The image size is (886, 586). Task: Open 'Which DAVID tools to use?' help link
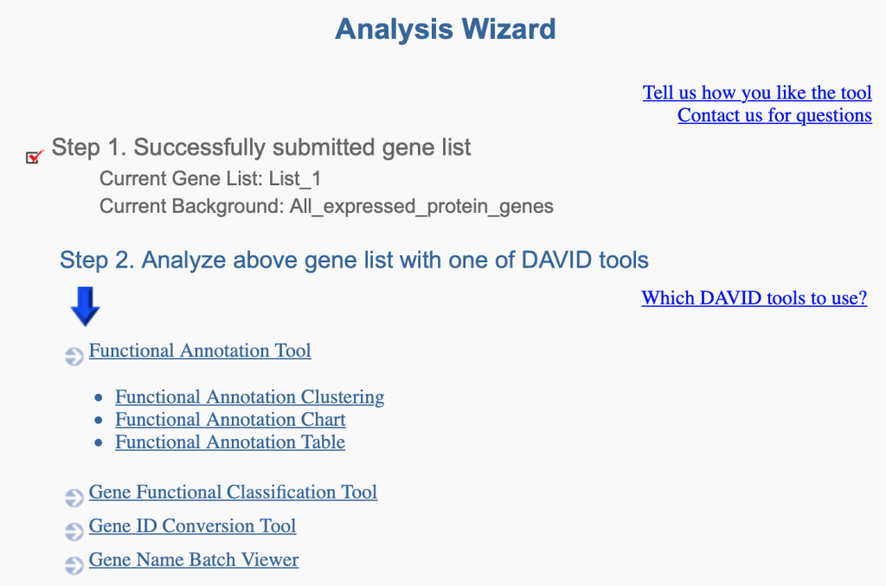coord(754,299)
